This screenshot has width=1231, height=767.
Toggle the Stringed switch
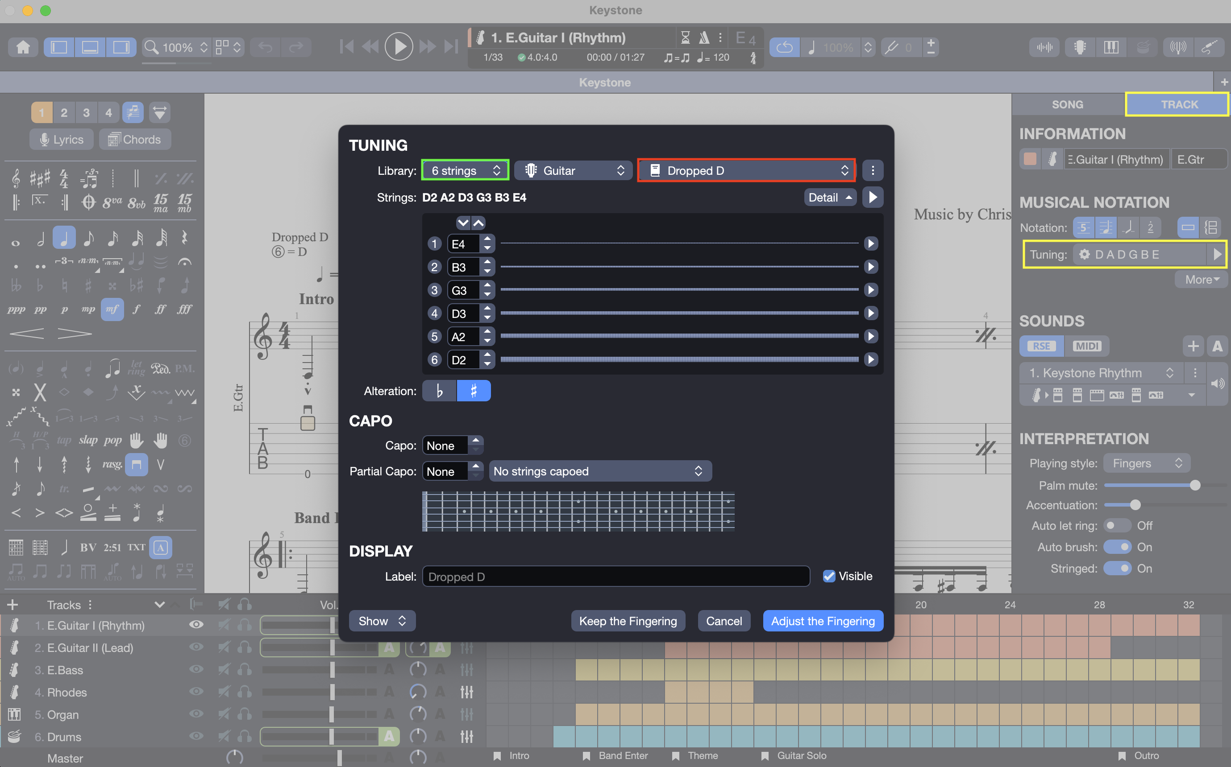(x=1118, y=568)
